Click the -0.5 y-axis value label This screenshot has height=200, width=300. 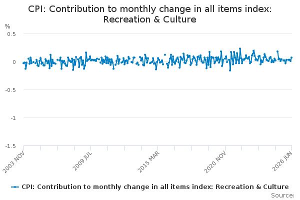coord(10,90)
